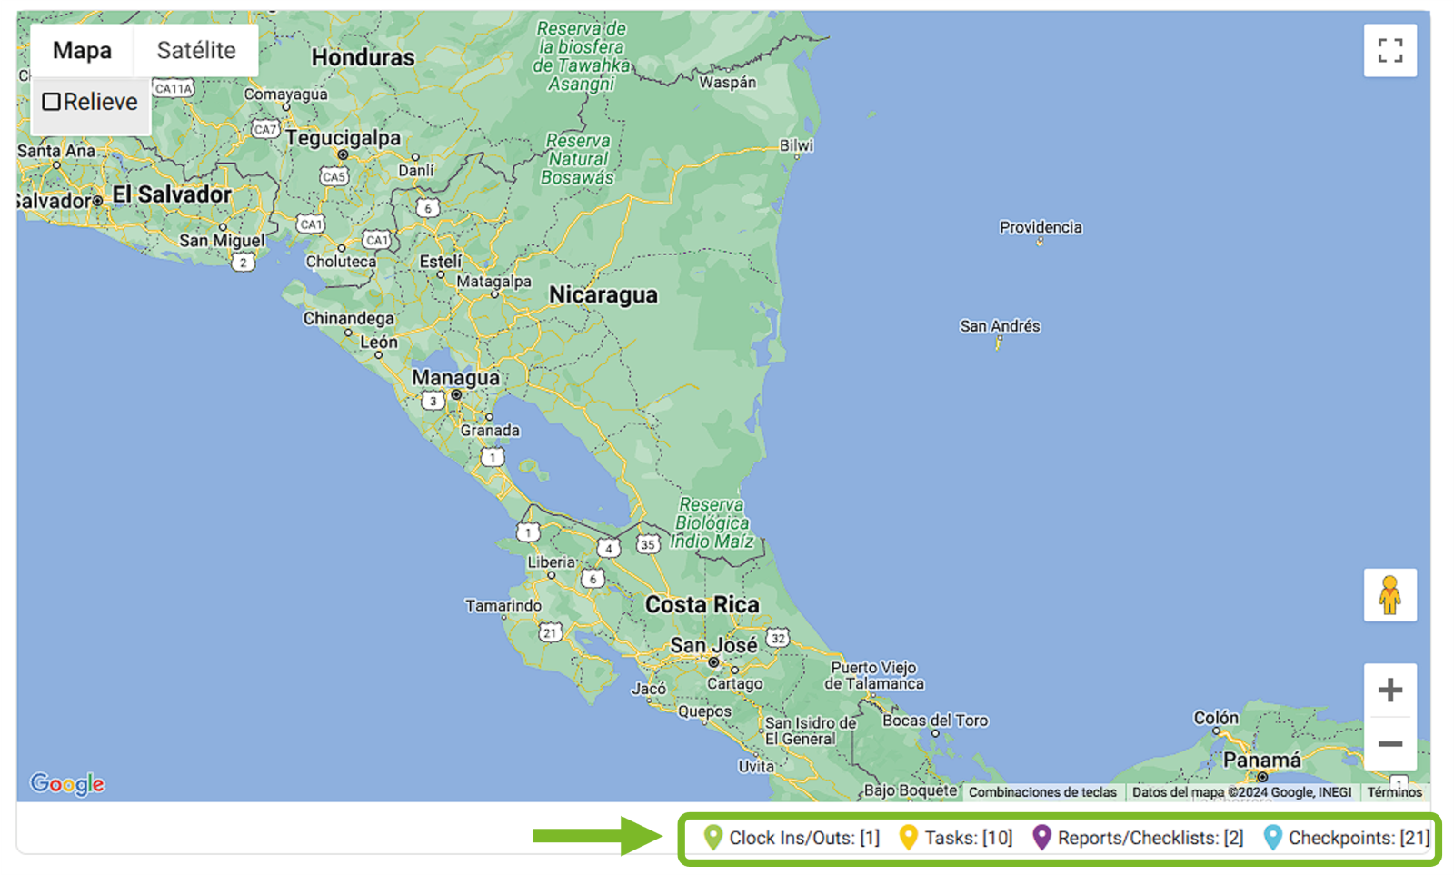The width and height of the screenshot is (1454, 875).
Task: Click the green Clock Ins/Outs pin icon
Action: 713,837
